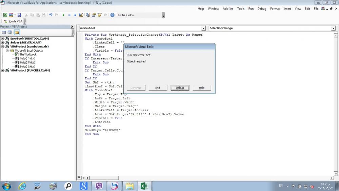Open standard toolbar options arrow

point(163,15)
